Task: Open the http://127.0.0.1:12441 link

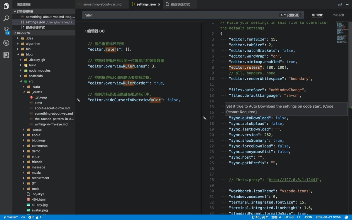Action: click(x=293, y=180)
